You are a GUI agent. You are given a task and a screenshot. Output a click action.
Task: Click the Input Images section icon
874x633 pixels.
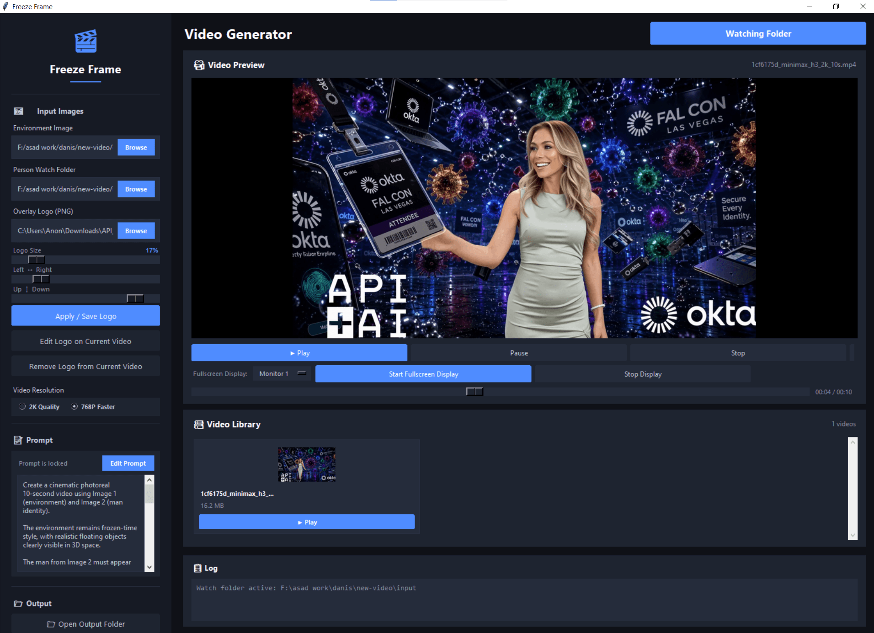pos(19,111)
